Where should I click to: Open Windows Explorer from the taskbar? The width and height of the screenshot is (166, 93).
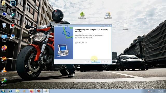(17, 91)
